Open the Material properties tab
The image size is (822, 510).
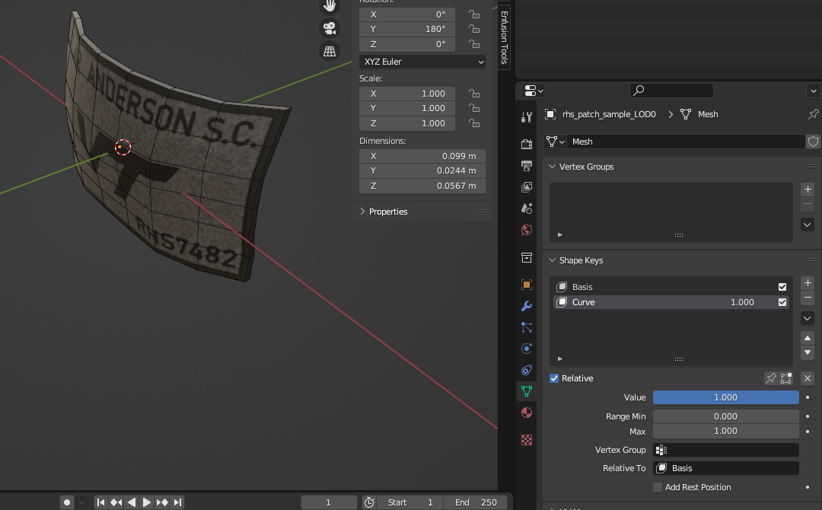pyautogui.click(x=526, y=413)
